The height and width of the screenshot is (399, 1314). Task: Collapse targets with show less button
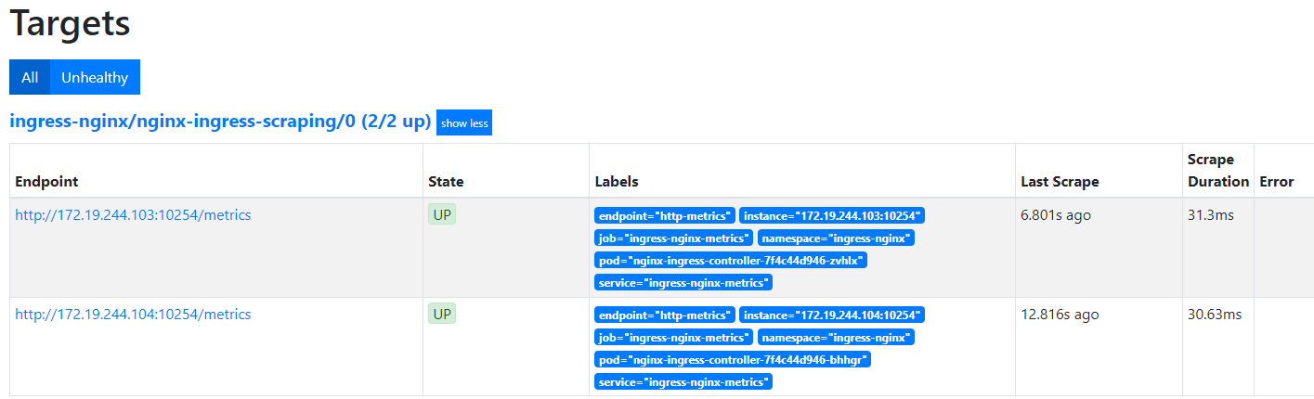click(x=464, y=123)
